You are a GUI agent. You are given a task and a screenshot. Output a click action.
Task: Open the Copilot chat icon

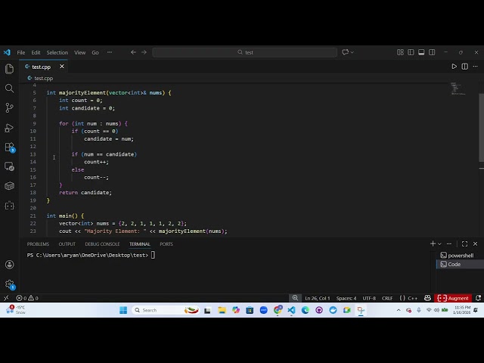coord(346,52)
